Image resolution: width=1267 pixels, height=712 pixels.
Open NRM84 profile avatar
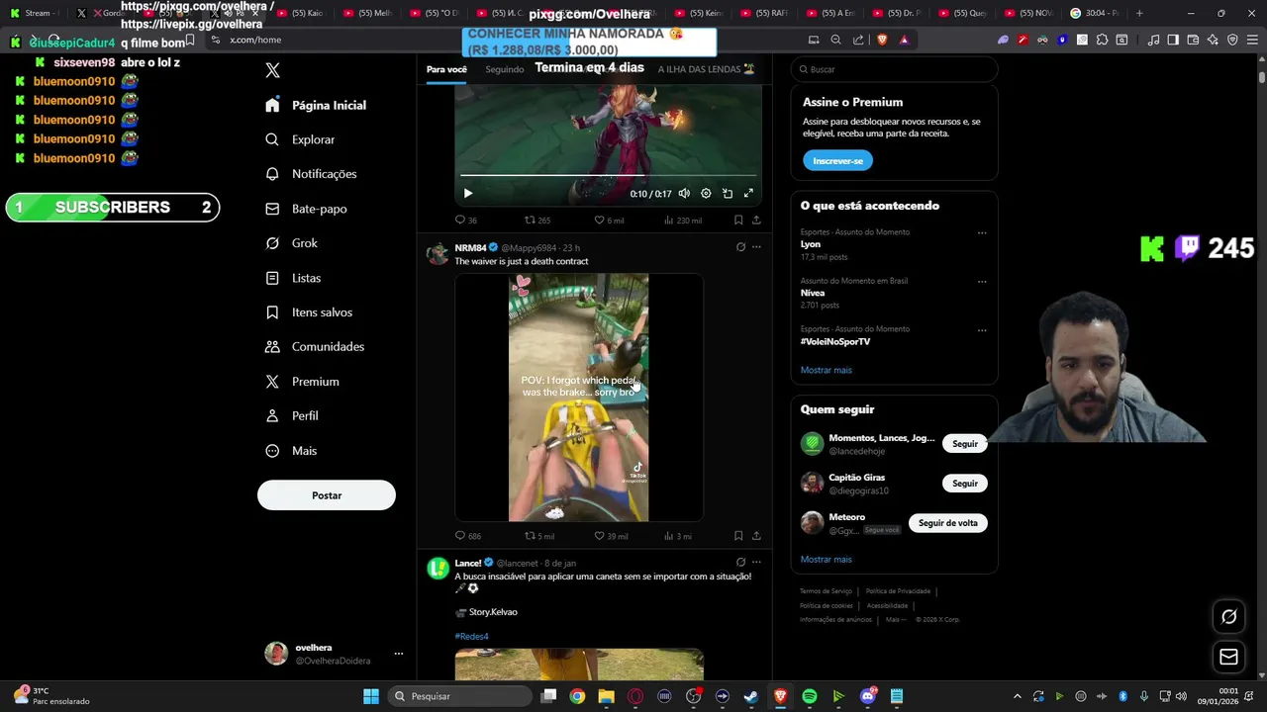438,253
